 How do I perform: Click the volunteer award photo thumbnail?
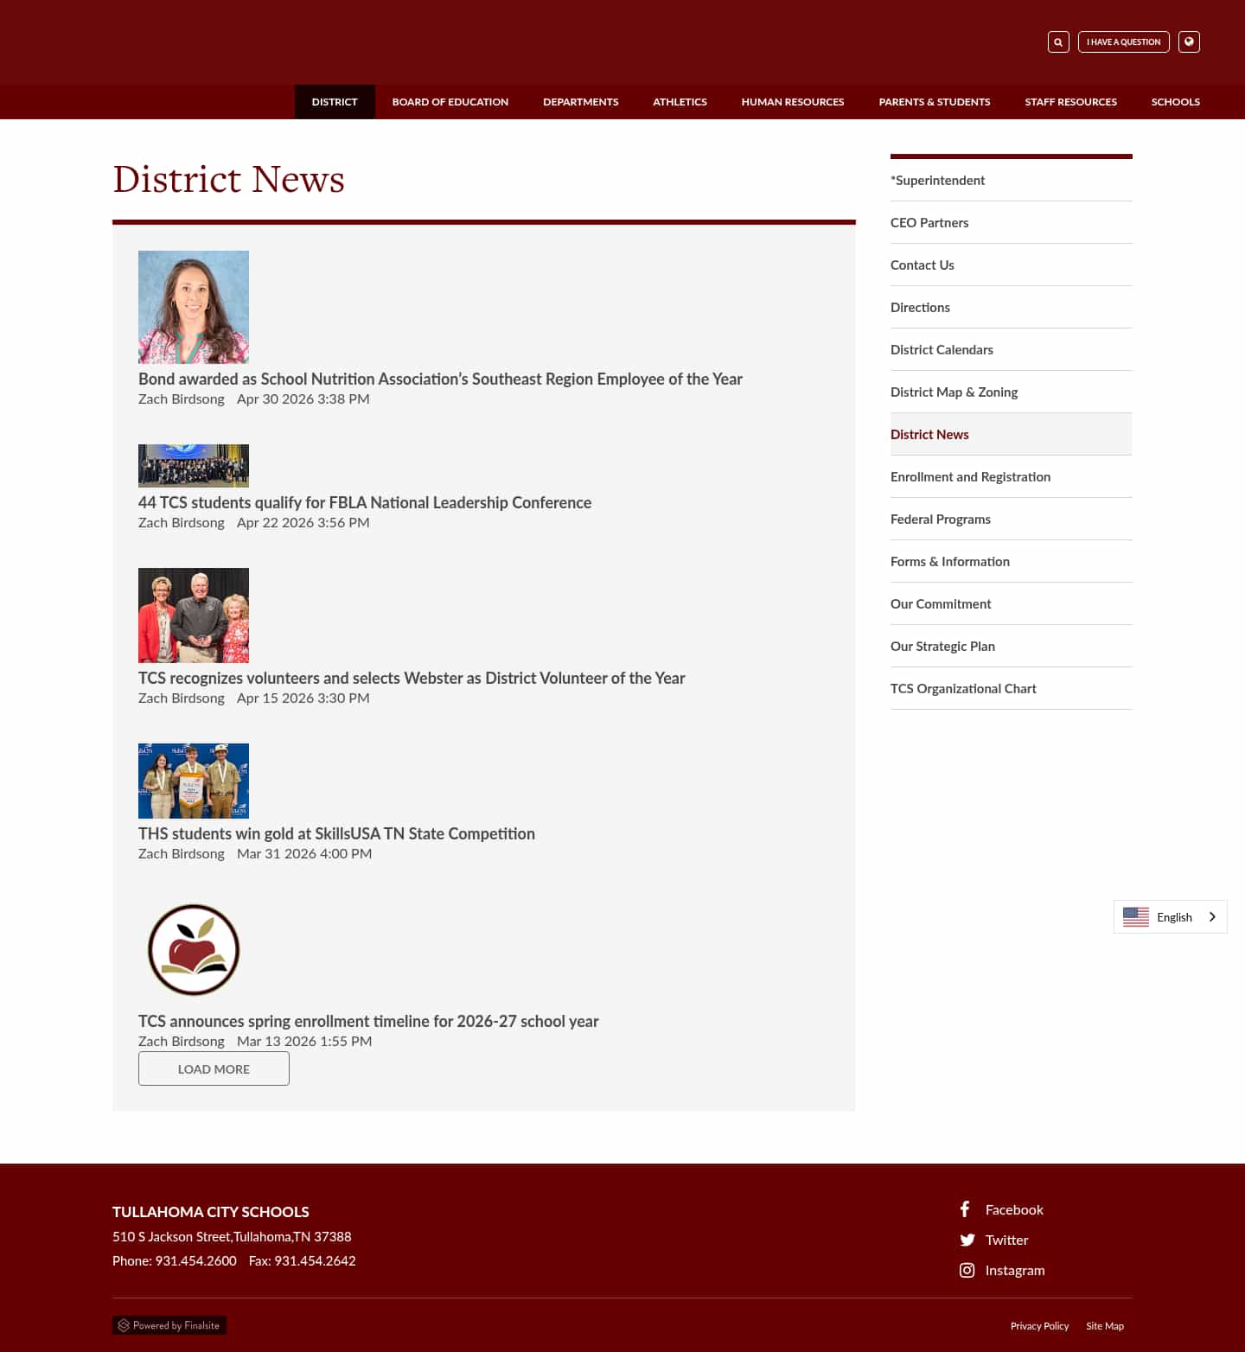point(194,615)
